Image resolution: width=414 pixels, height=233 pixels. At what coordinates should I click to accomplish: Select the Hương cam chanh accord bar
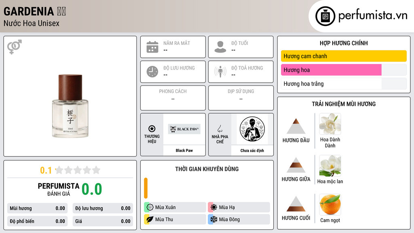pyautogui.click(x=344, y=56)
